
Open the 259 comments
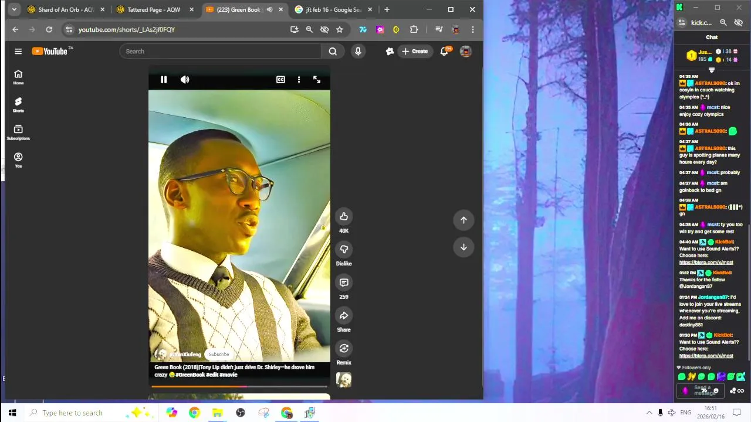point(344,283)
